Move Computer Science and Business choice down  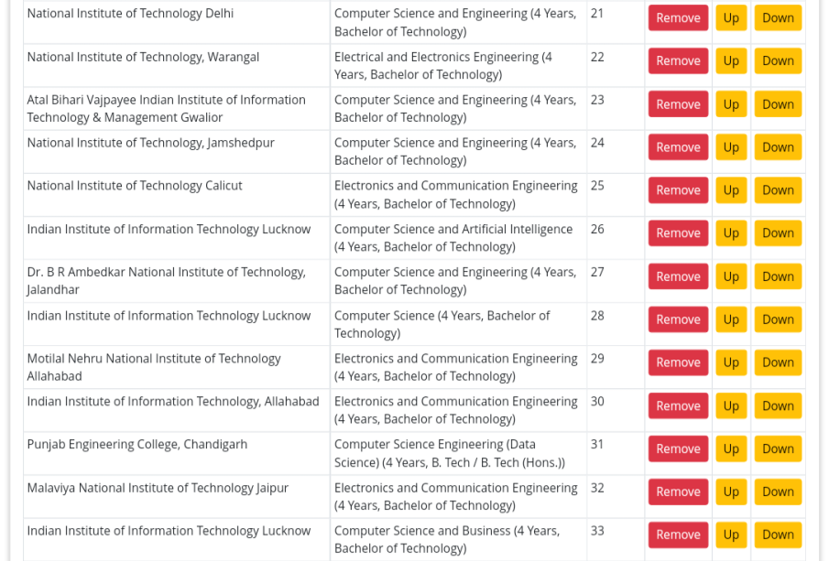click(x=778, y=534)
